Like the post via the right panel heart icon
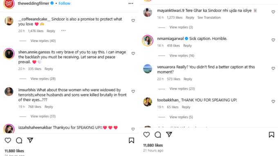 (x=146, y=135)
